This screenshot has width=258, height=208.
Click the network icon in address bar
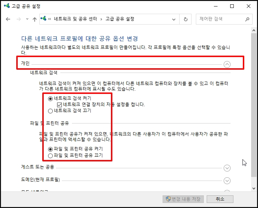point(43,18)
